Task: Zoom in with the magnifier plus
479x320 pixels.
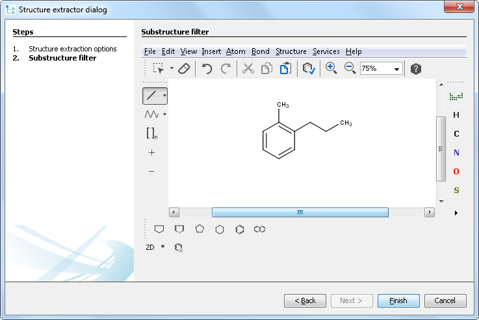Action: click(331, 68)
